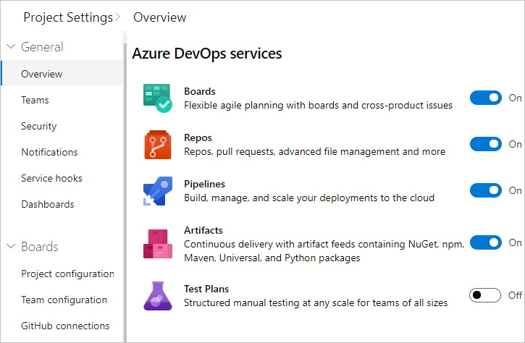
Task: Collapse the Boards section chevron
Action: click(x=11, y=247)
